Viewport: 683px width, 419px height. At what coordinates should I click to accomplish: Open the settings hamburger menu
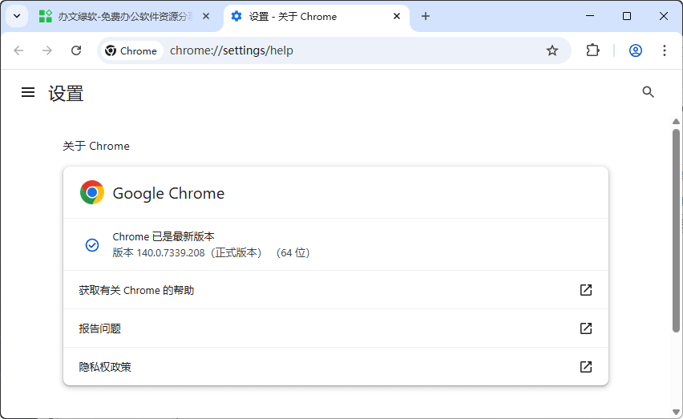point(28,93)
